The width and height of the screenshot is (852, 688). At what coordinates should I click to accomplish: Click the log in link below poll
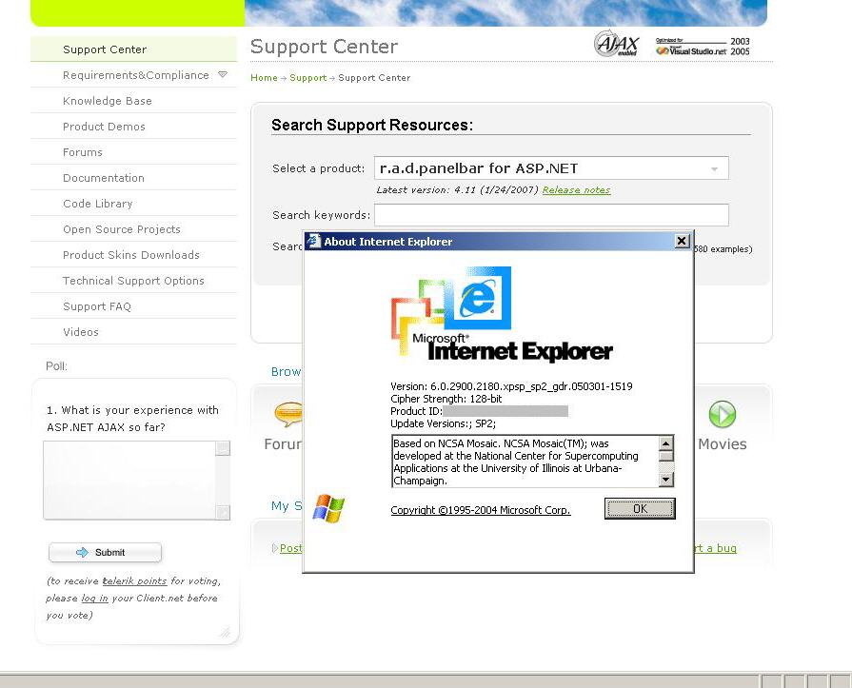pos(94,598)
